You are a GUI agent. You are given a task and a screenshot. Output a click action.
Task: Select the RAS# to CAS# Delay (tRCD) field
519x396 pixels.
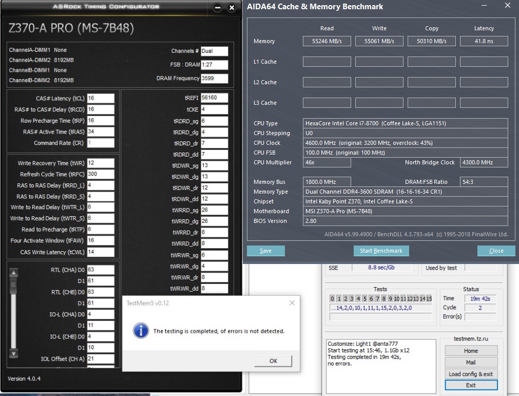[x=101, y=109]
